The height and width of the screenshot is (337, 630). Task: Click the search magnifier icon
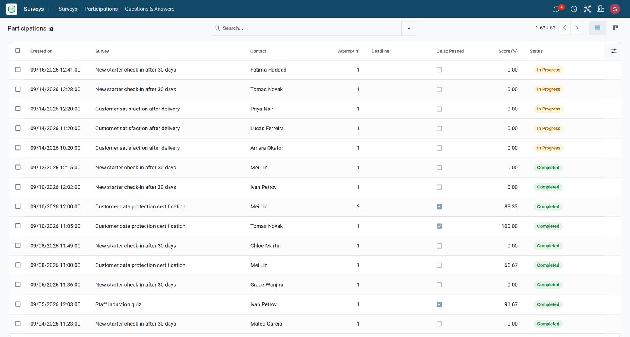(217, 28)
